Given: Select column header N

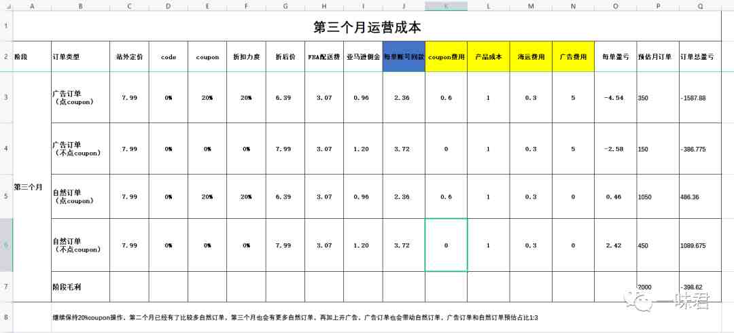Looking at the screenshot, I should (574, 6).
